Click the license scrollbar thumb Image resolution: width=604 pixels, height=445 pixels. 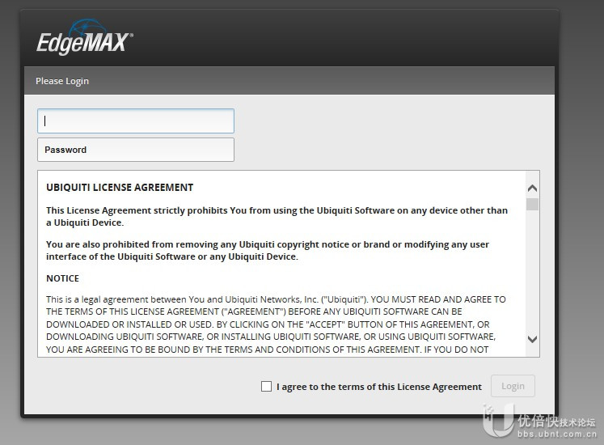coord(532,205)
